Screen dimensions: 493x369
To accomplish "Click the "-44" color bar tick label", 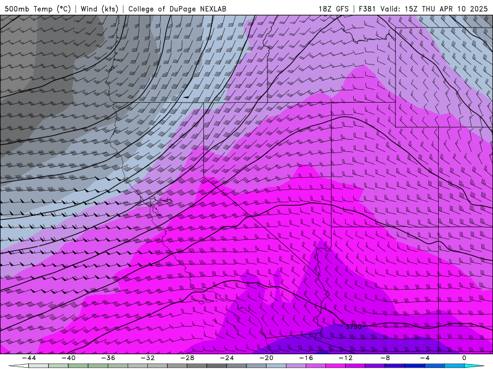I will (x=28, y=358).
